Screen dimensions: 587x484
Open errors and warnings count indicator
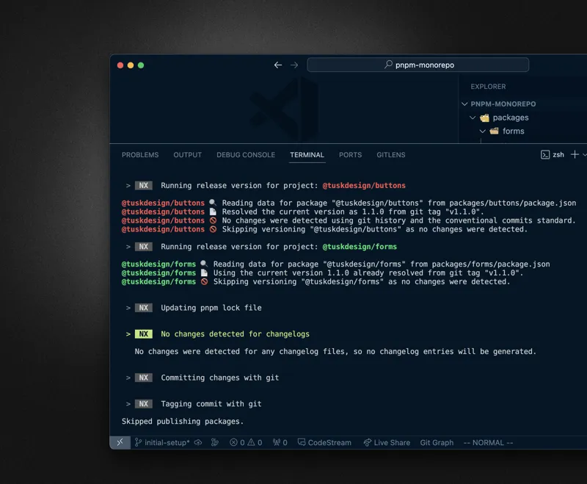coord(246,443)
